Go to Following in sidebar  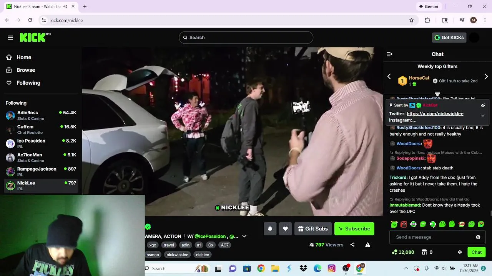pos(28,83)
